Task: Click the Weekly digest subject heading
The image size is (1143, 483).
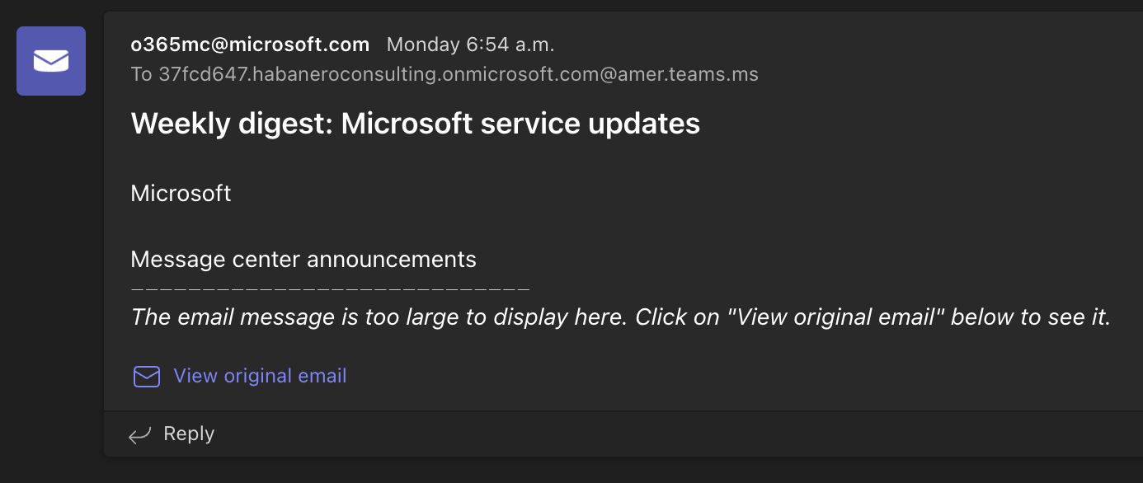Action: (415, 124)
